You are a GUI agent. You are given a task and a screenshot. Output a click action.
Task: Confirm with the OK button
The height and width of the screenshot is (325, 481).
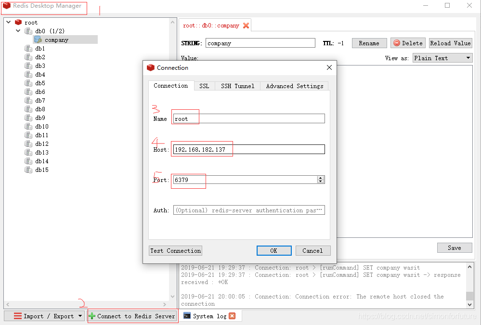tap(274, 251)
